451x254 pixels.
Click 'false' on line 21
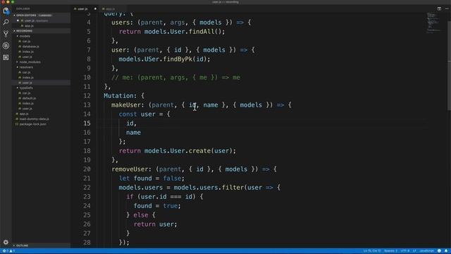pyautogui.click(x=172, y=179)
